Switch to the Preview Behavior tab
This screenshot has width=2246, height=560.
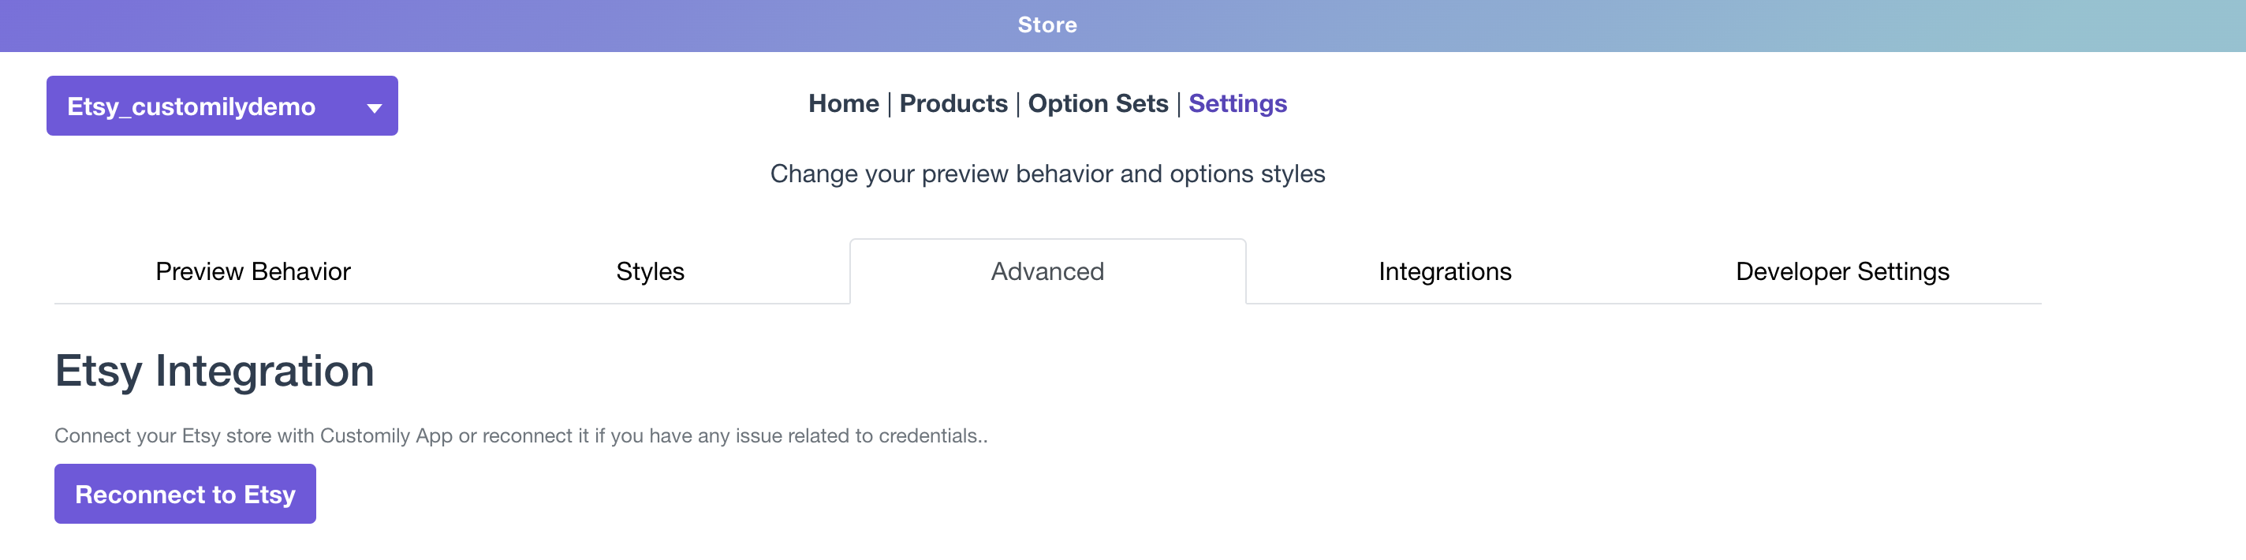(253, 271)
